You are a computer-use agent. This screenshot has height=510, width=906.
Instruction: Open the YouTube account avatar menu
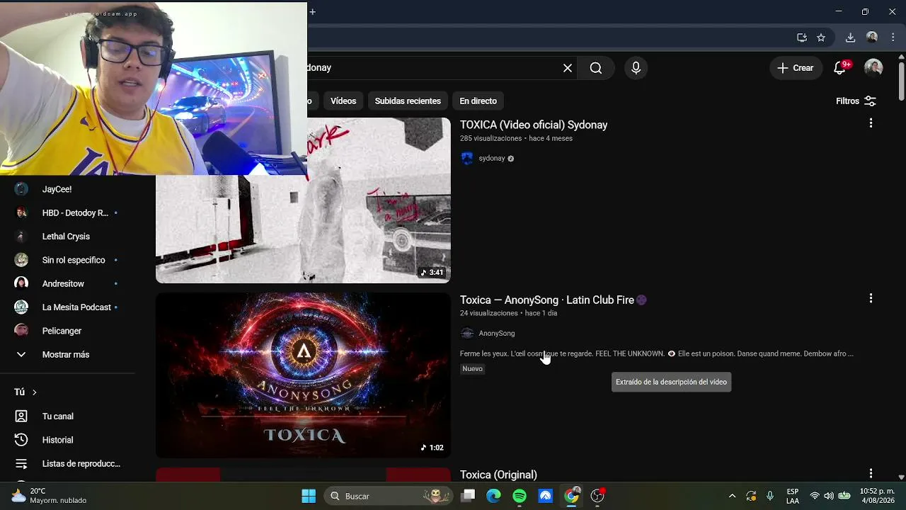coord(873,68)
